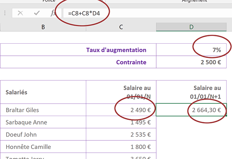This screenshot has width=232, height=159.
Task: Select Sarbaque Anne salary 1 495 €
Action: click(x=121, y=122)
